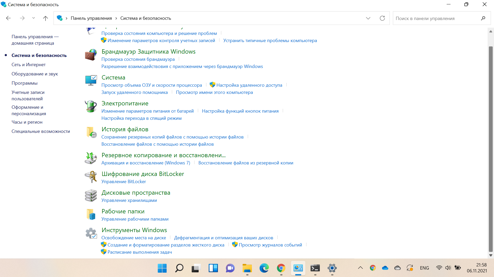This screenshot has width=494, height=277.
Task: Open taskbar Search
Action: pos(179,268)
